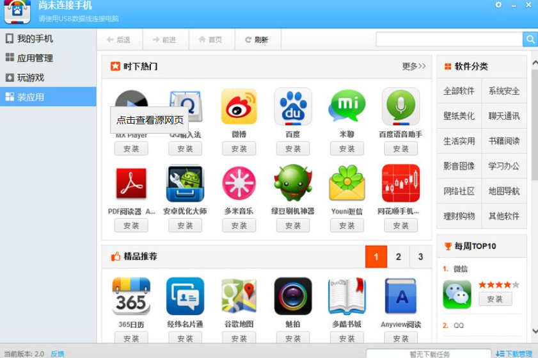Viewport: 538px width, 358px height.
Task: Select the 多酷书城 open book icon
Action: [x=347, y=296]
